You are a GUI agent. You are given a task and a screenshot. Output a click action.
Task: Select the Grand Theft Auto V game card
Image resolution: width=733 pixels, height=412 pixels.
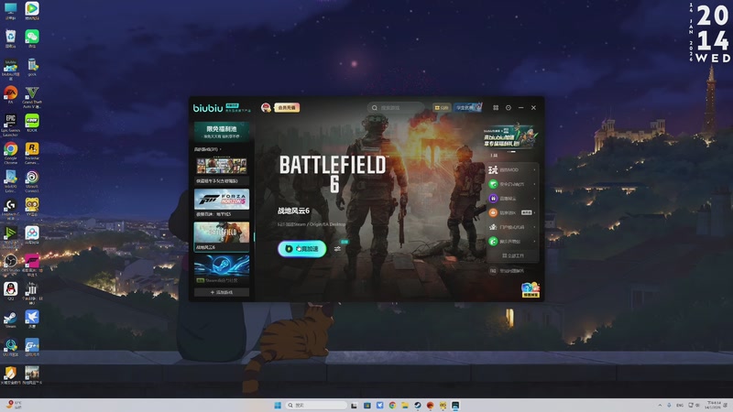(x=222, y=170)
